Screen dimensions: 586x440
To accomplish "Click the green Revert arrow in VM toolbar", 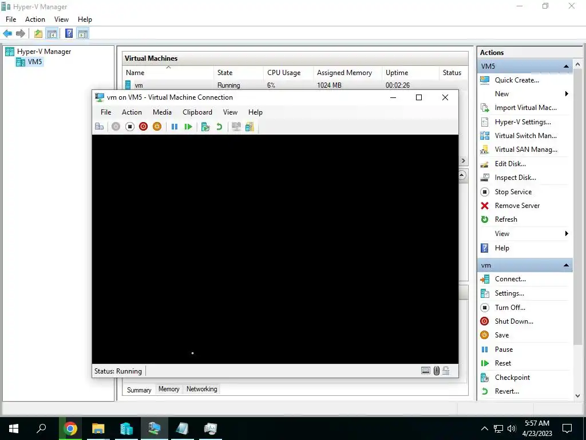I will [219, 127].
